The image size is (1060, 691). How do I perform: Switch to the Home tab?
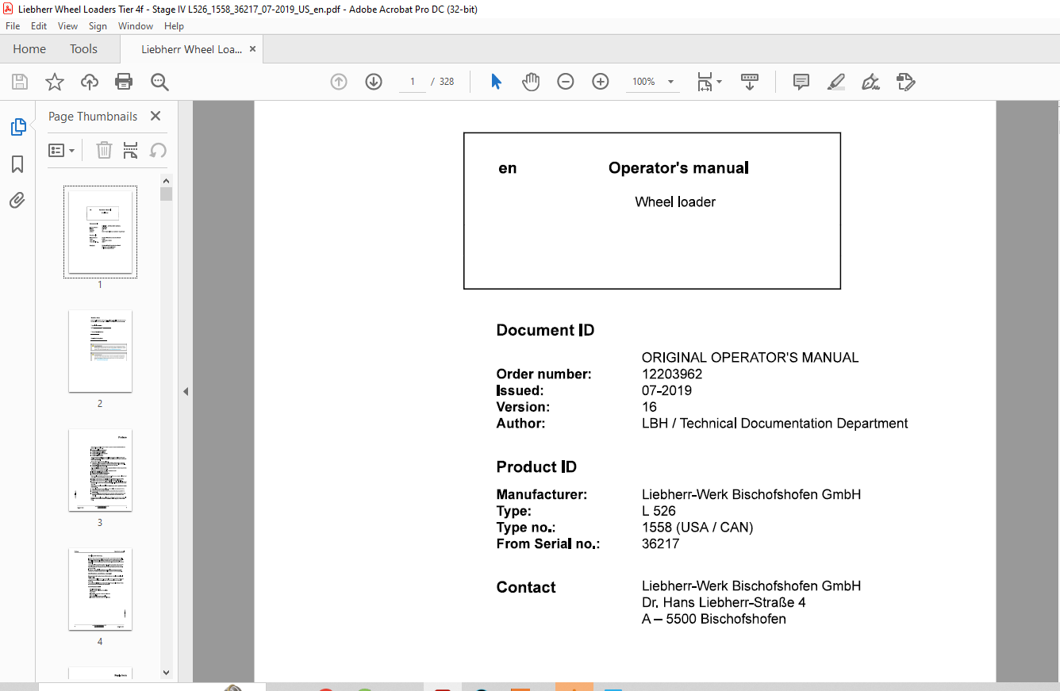[29, 49]
